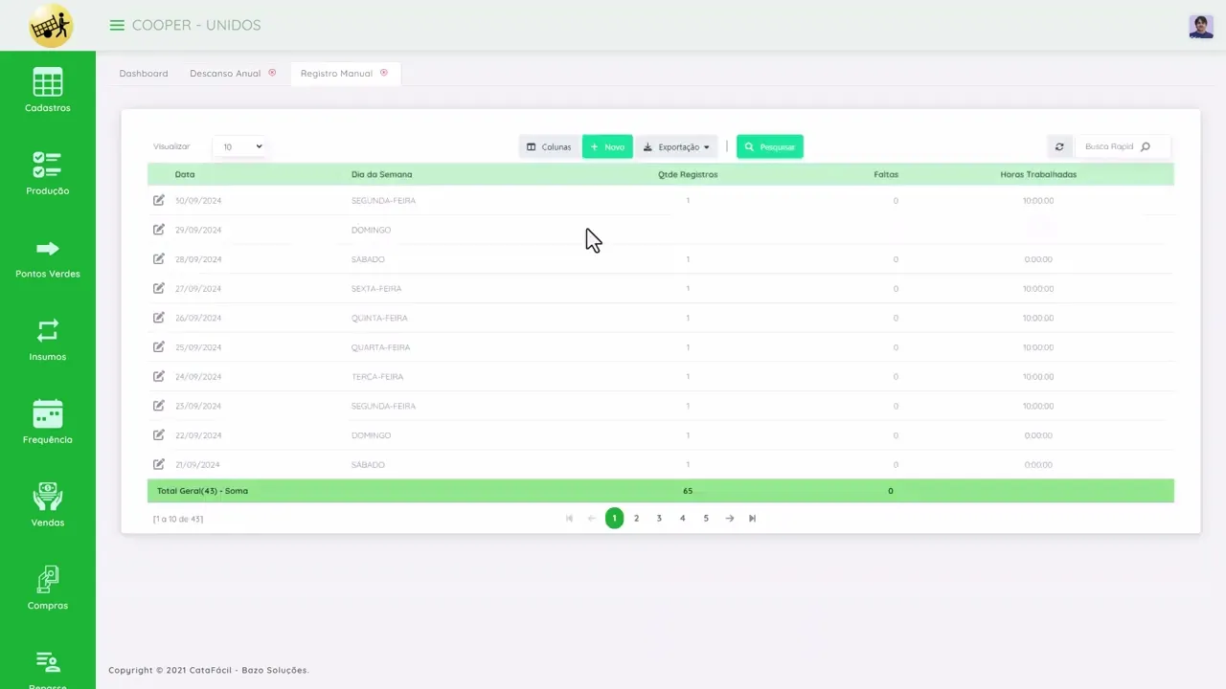Viewport: 1226px width, 689px height.
Task: Open the Cadastros sidebar section
Action: point(47,91)
